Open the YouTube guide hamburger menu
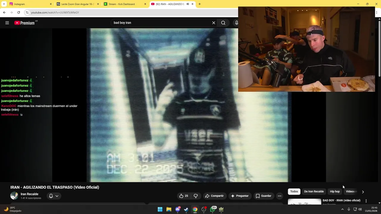The image size is (381, 214). click(7, 23)
